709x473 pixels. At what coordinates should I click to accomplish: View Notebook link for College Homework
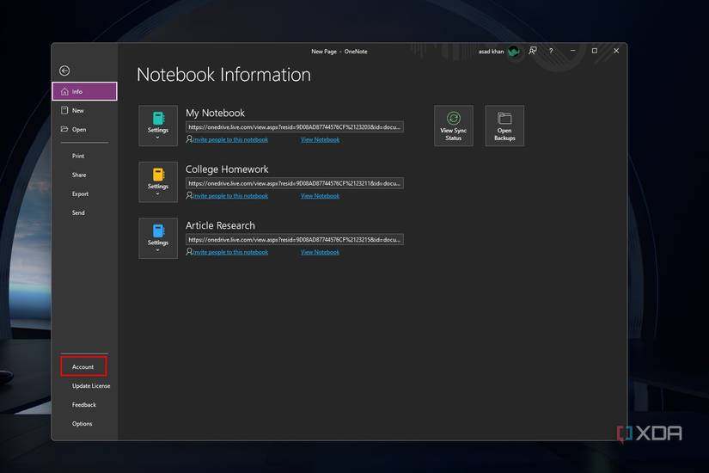[x=321, y=196]
